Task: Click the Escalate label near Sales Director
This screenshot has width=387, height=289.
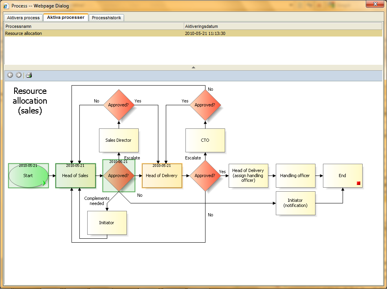Action: 132,158
